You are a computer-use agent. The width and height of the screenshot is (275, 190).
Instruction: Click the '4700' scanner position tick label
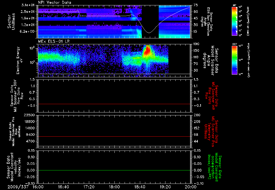pos(31,141)
